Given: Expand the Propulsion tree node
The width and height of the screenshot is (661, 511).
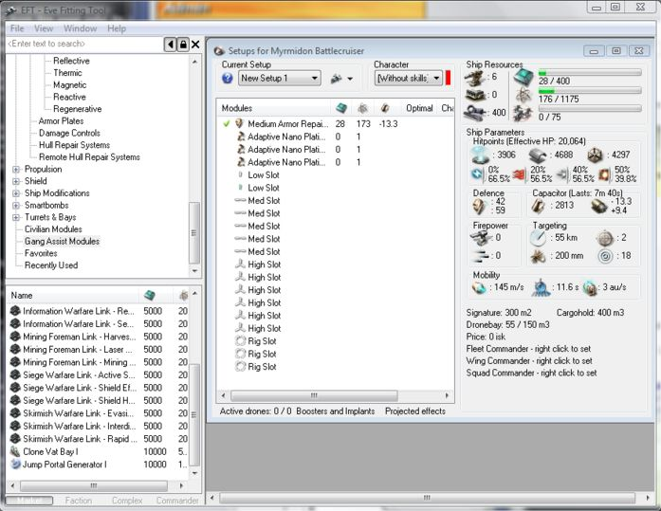Looking at the screenshot, I should [16, 170].
